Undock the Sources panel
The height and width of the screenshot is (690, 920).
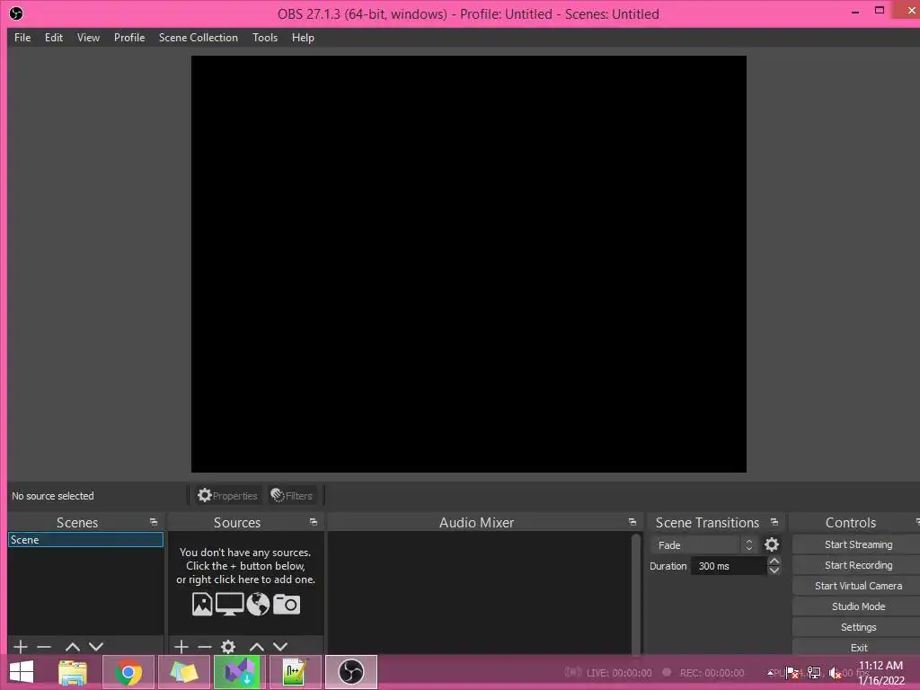[314, 522]
